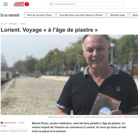Click the article intro paragraph about Michel Piriou
Viewport: 138px width, 134px height.
[79, 127]
